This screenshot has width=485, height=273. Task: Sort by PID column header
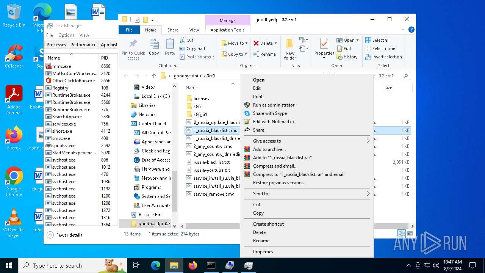[105, 58]
